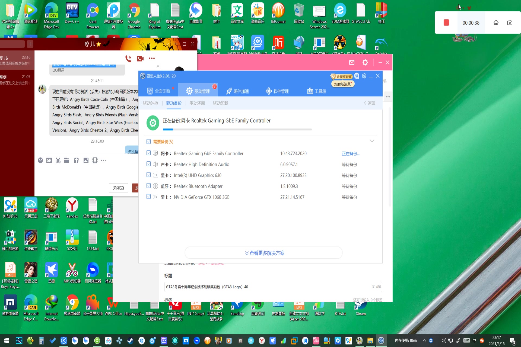Open the 软件管理 tab
Image resolution: width=521 pixels, height=347 pixels.
pos(277,91)
